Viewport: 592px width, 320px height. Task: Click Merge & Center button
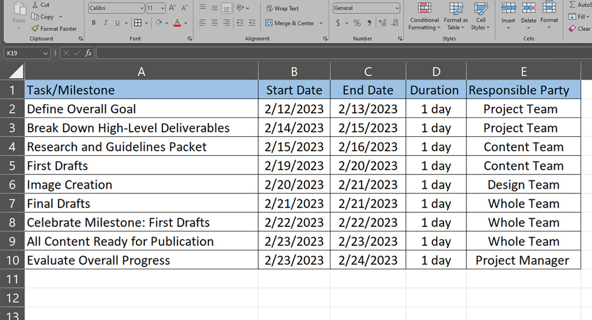(x=290, y=23)
